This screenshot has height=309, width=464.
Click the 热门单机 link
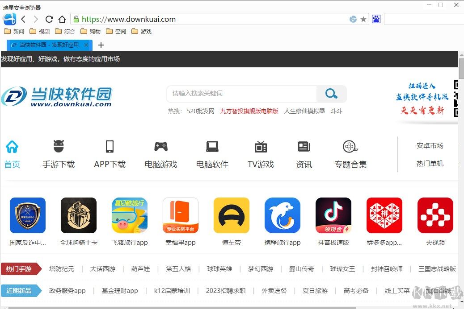coord(430,164)
